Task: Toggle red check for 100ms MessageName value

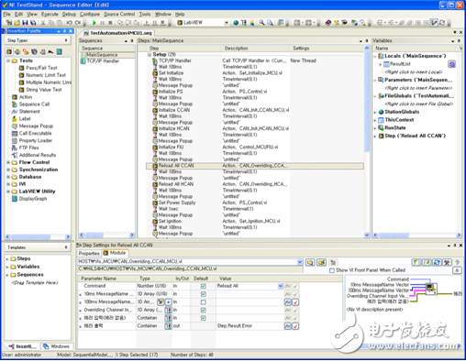Action: click(295, 302)
